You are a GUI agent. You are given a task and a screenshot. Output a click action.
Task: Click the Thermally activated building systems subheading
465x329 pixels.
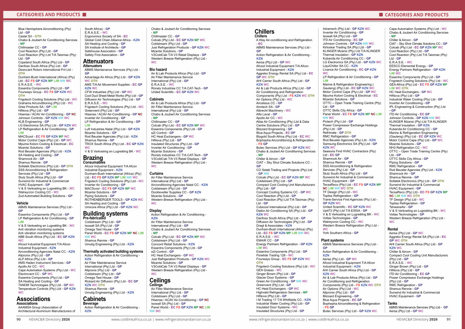pos(113,251)
